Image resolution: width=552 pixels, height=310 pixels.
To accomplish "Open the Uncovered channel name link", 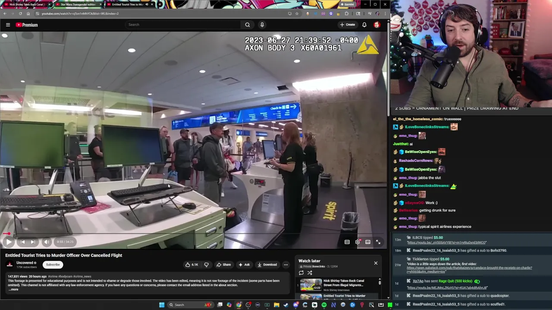I will pyautogui.click(x=25, y=263).
